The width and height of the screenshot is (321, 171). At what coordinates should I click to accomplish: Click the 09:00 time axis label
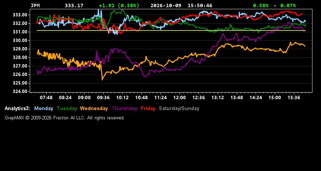point(84,98)
